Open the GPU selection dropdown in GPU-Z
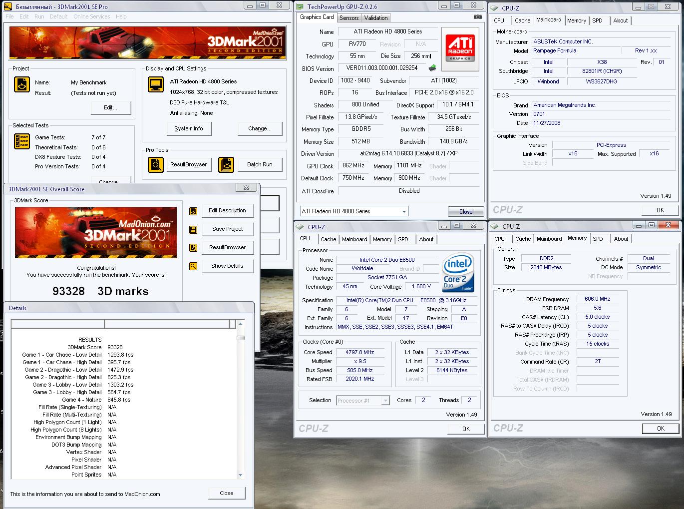Image resolution: width=684 pixels, height=509 pixels. coord(404,211)
